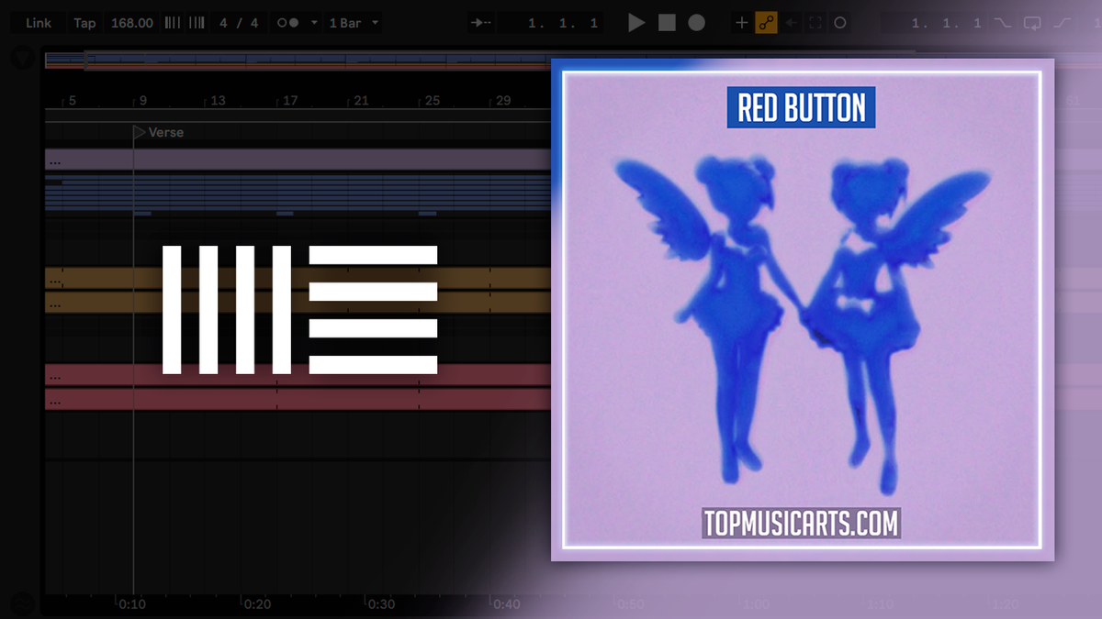
Task: Click the Play button in transport
Action: (x=636, y=23)
